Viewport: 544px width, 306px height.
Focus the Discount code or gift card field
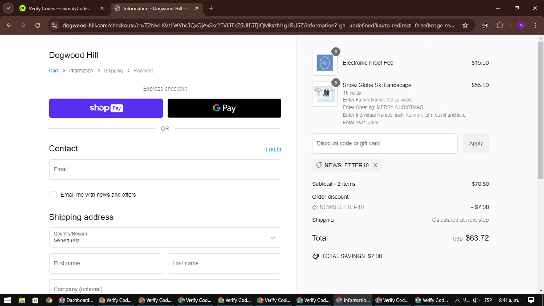tap(385, 143)
